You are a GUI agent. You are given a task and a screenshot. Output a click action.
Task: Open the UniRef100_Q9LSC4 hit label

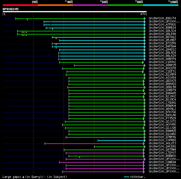click(x=162, y=31)
